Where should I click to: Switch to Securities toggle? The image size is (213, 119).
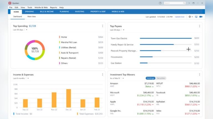(x=161, y=78)
